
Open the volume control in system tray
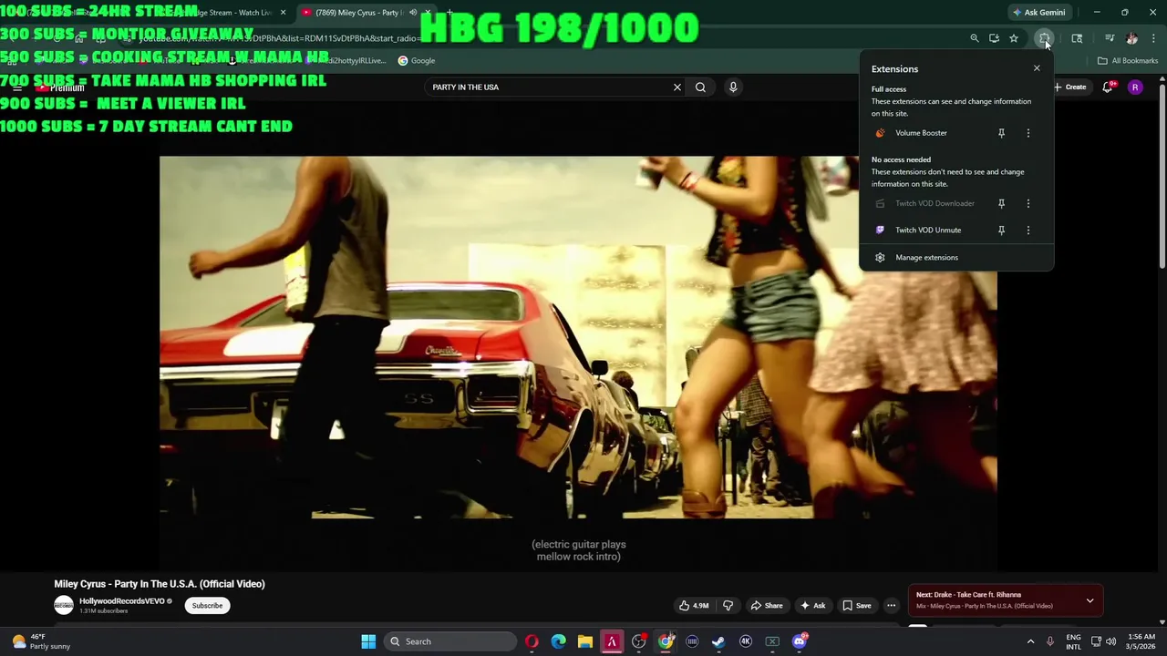point(1110,641)
